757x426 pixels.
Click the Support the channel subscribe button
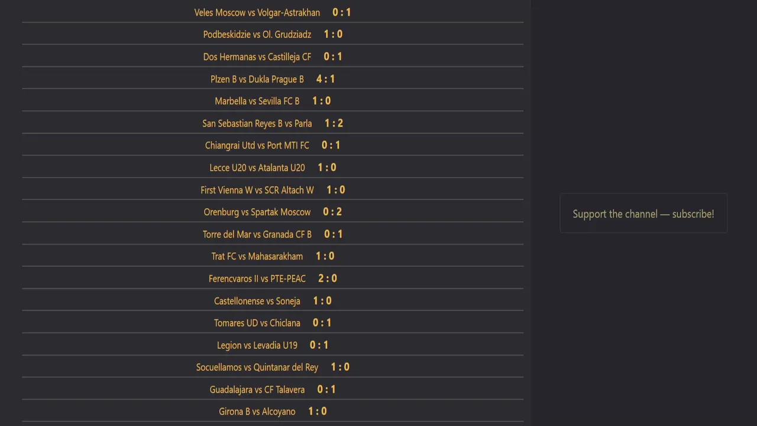point(643,214)
